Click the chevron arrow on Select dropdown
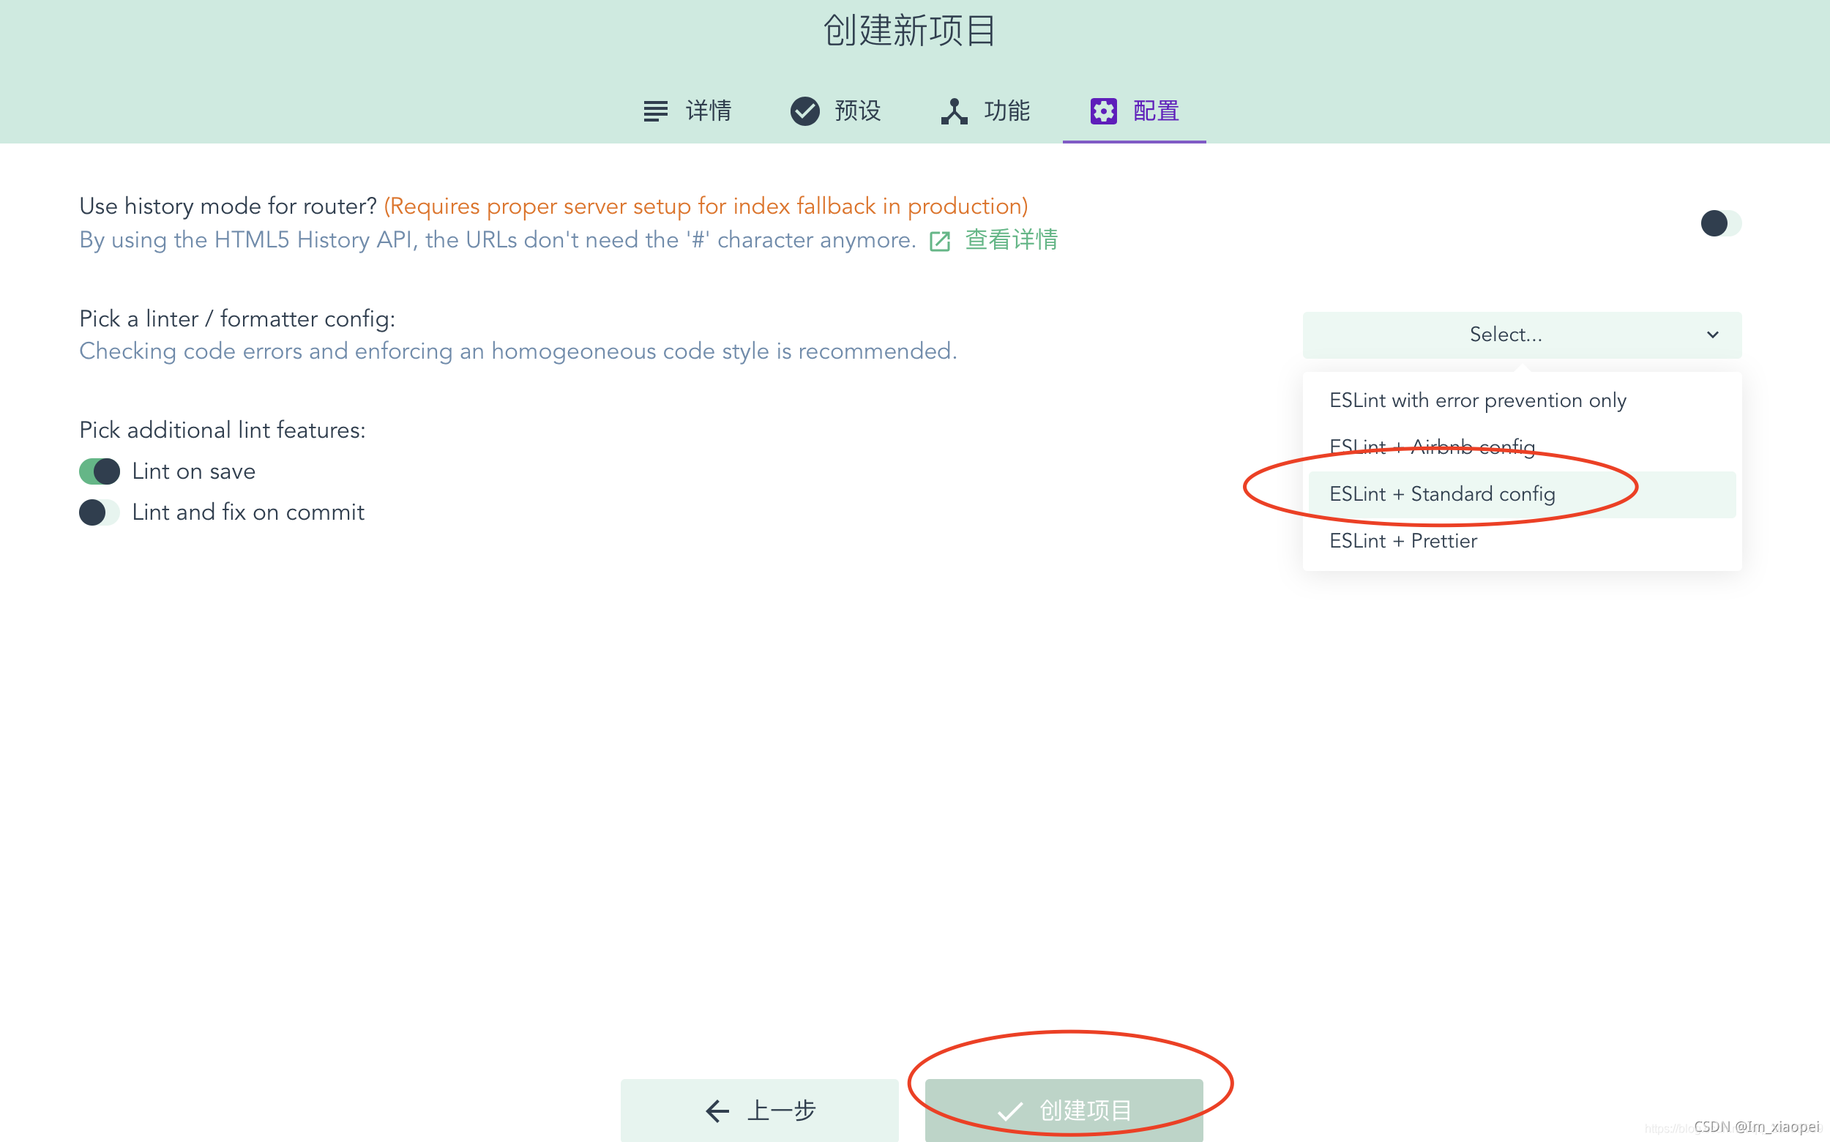Viewport: 1830px width, 1142px height. [x=1712, y=335]
